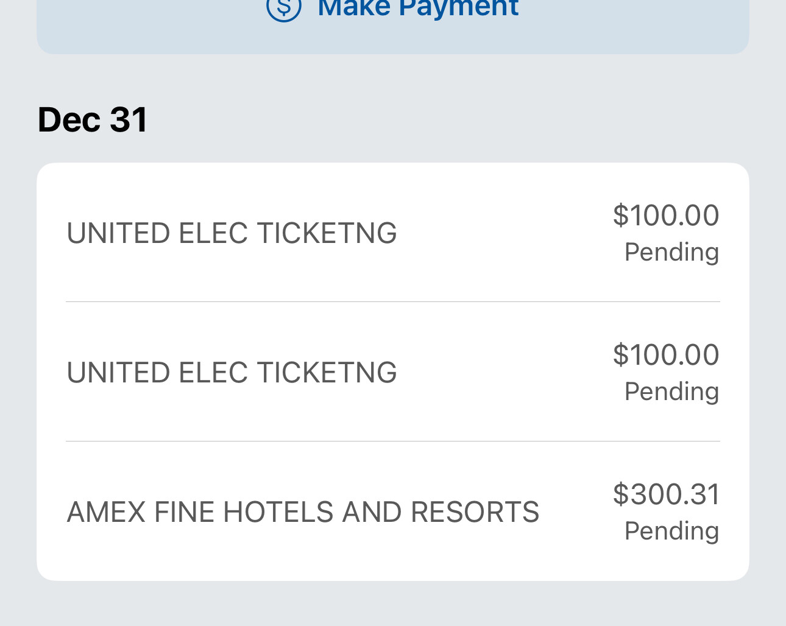The image size is (786, 626).
Task: Tap the Make Payment button
Action: click(392, 24)
